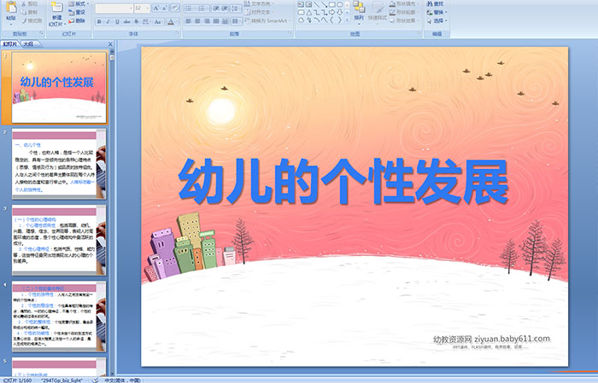Viewport: 598px width, 383px height.
Task: Toggle Bold formatting
Action: (x=99, y=21)
